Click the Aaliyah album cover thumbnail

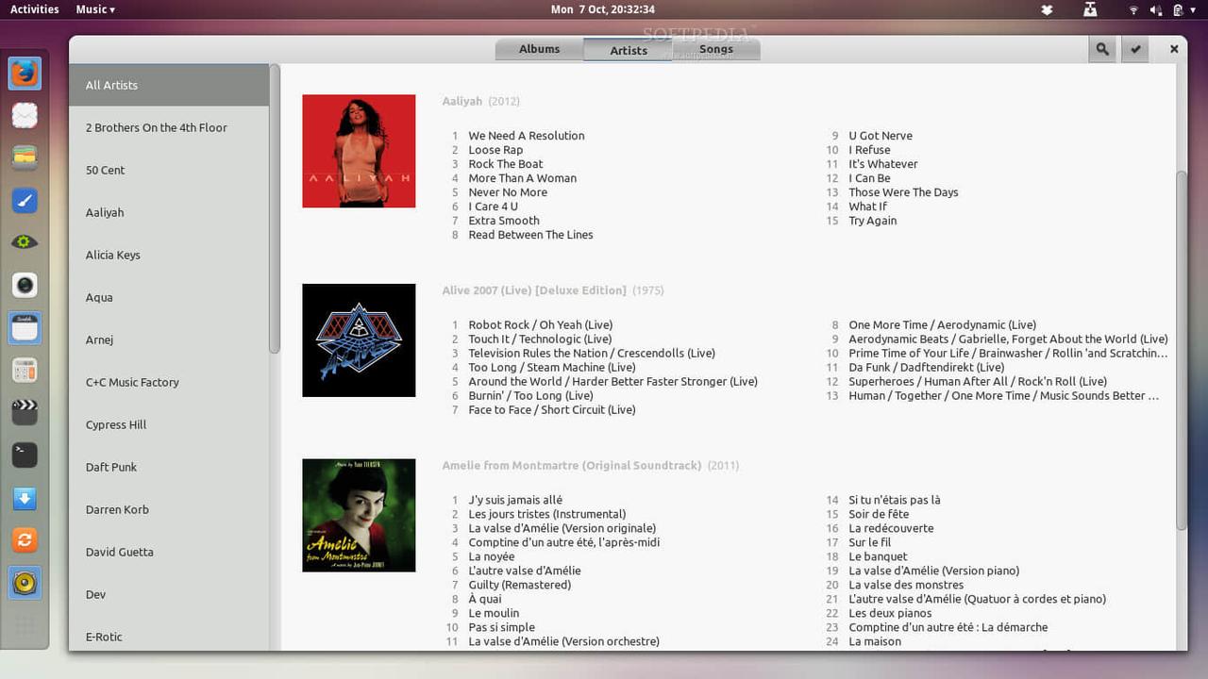[x=359, y=151]
